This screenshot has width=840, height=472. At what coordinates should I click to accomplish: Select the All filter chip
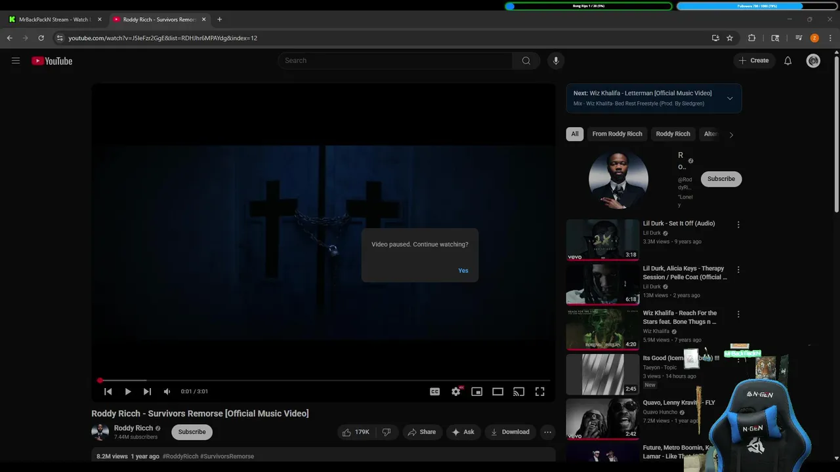click(x=575, y=134)
